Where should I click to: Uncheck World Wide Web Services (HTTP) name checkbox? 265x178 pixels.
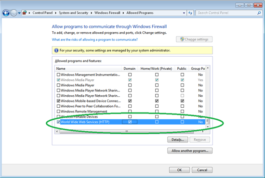pyautogui.click(x=58, y=122)
